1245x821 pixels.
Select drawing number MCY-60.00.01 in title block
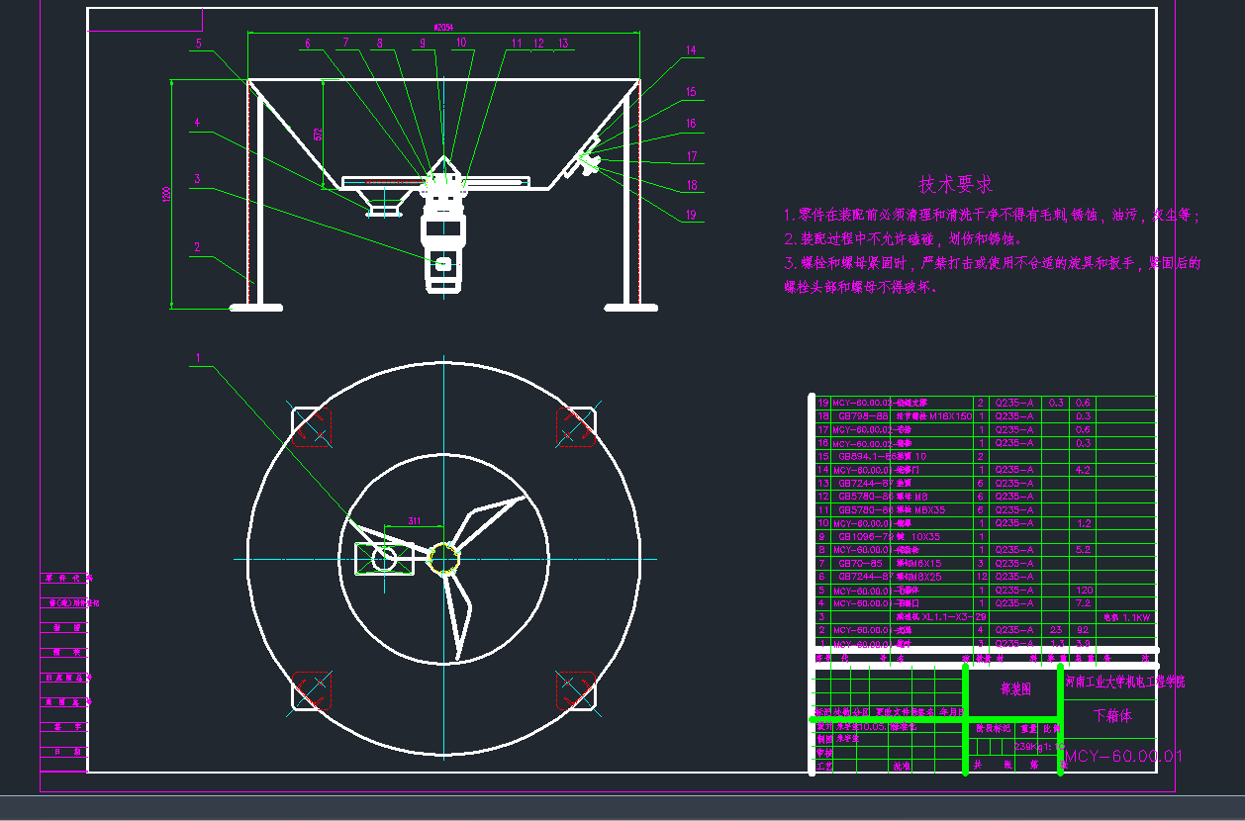(1122, 757)
